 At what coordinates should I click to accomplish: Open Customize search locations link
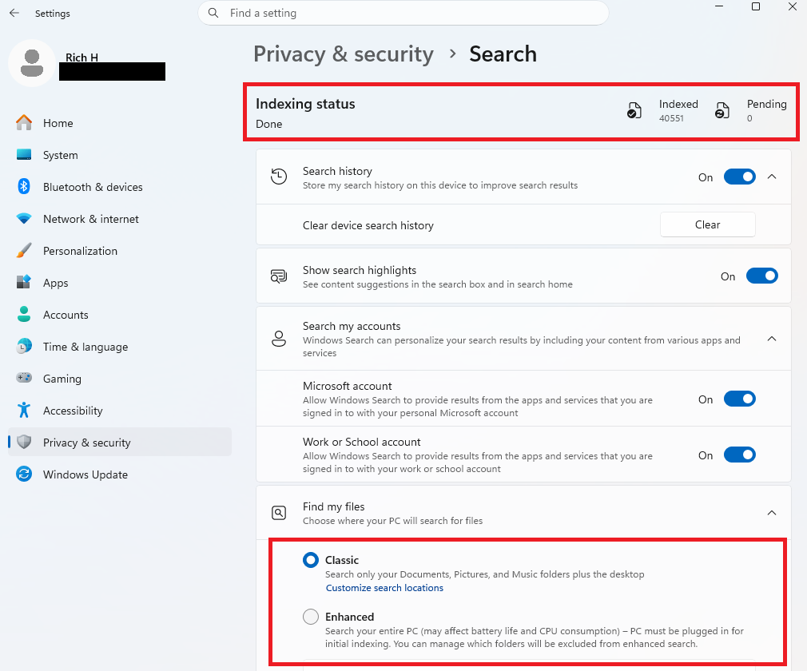pos(384,588)
